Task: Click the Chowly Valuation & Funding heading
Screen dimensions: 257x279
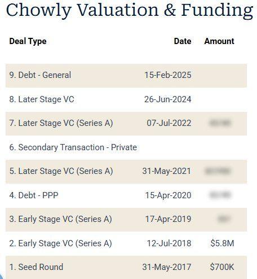Action: coord(130,10)
